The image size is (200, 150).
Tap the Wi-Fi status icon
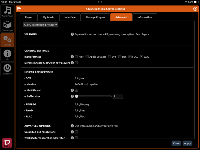186,2
